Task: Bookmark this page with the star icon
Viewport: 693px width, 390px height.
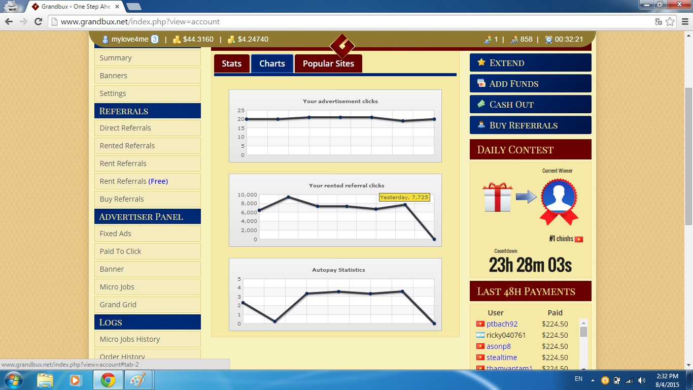Action: point(670,22)
